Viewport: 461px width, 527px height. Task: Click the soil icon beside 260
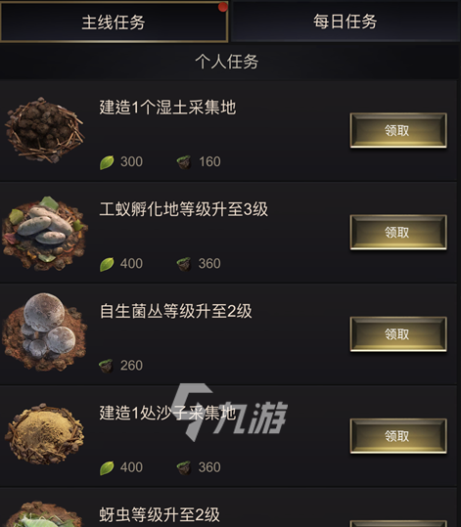pyautogui.click(x=106, y=366)
